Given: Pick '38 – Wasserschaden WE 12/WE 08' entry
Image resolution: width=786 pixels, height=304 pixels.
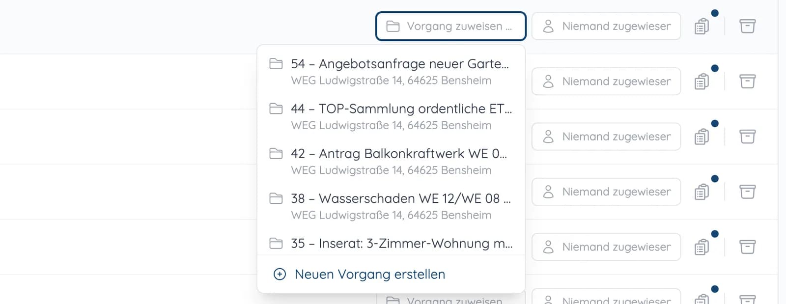Looking at the screenshot, I should [x=391, y=206].
